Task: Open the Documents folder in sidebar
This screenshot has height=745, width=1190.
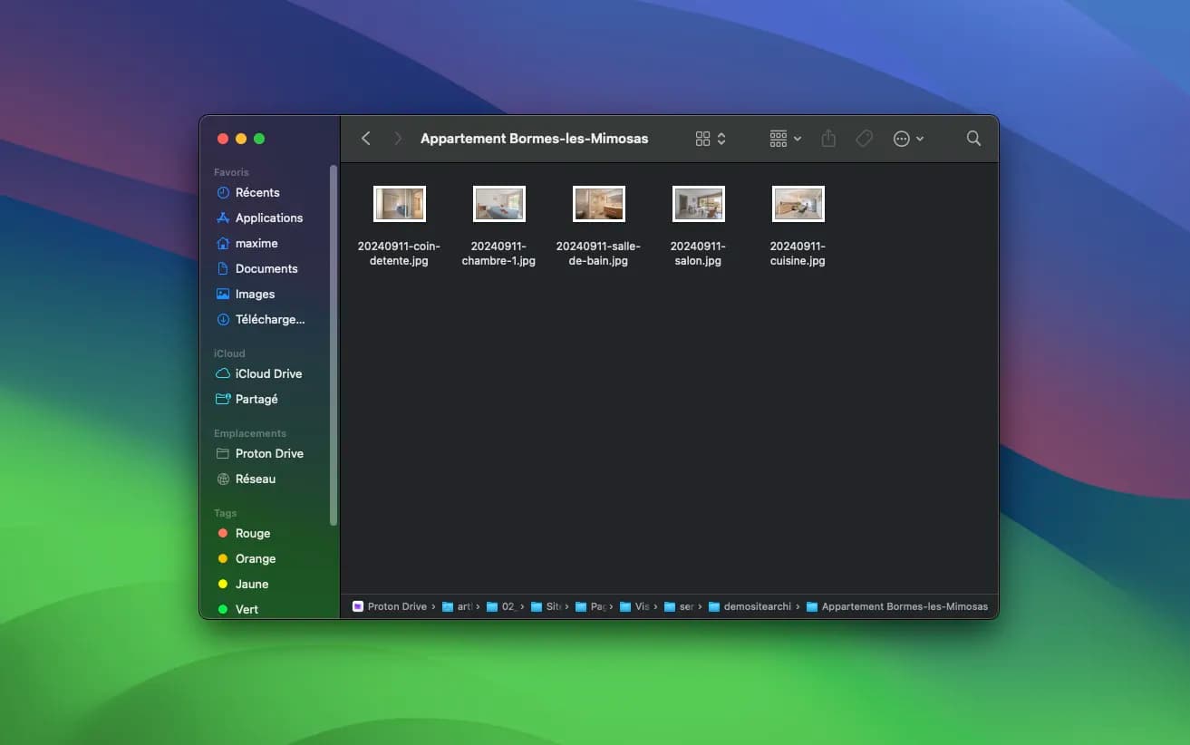Action: [266, 268]
